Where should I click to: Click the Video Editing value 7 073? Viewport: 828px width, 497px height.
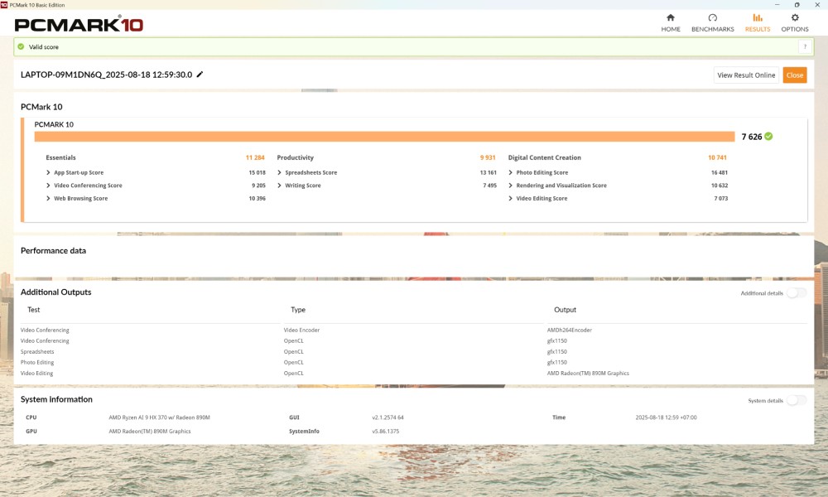721,199
